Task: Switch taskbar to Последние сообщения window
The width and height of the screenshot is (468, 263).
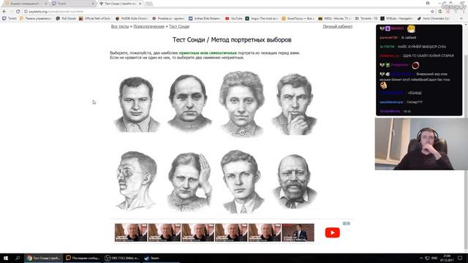Action: 83,258
